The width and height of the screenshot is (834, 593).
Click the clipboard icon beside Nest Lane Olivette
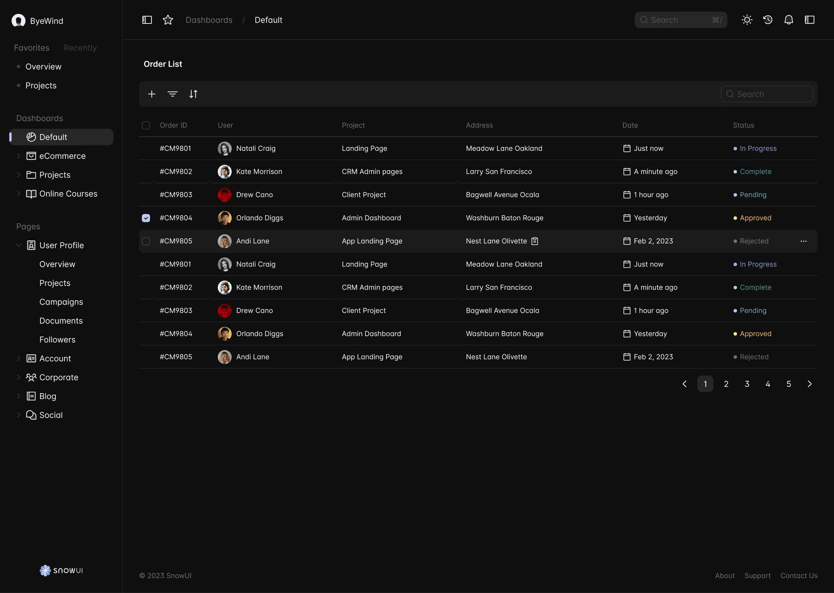[535, 241]
